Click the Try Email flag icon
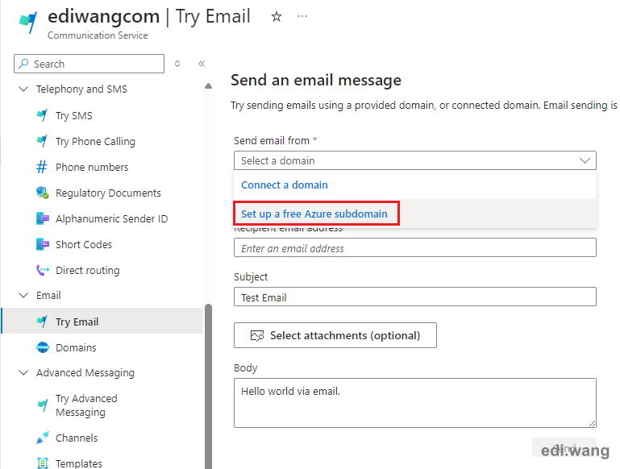Screen dimensions: 620x469 point(42,322)
